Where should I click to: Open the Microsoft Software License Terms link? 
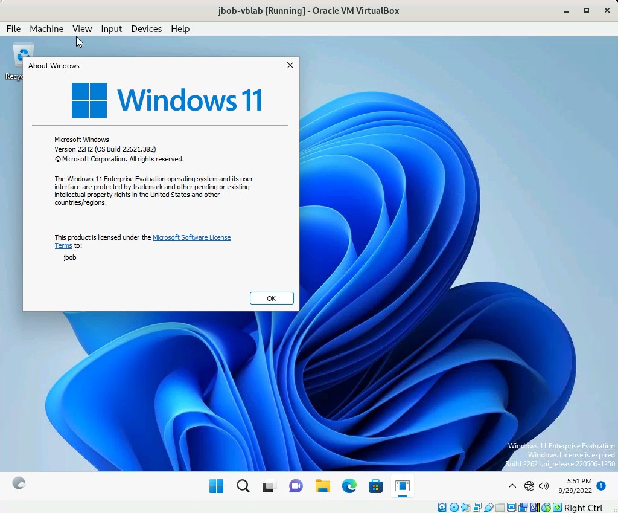[x=191, y=237]
